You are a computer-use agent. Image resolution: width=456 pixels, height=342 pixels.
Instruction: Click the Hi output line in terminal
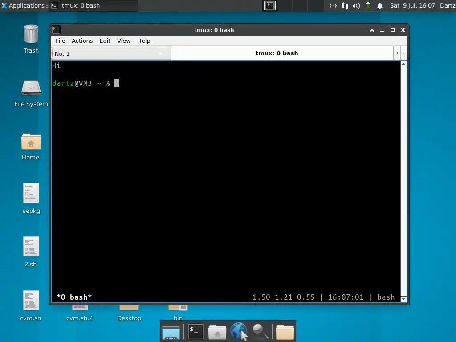pyautogui.click(x=57, y=65)
